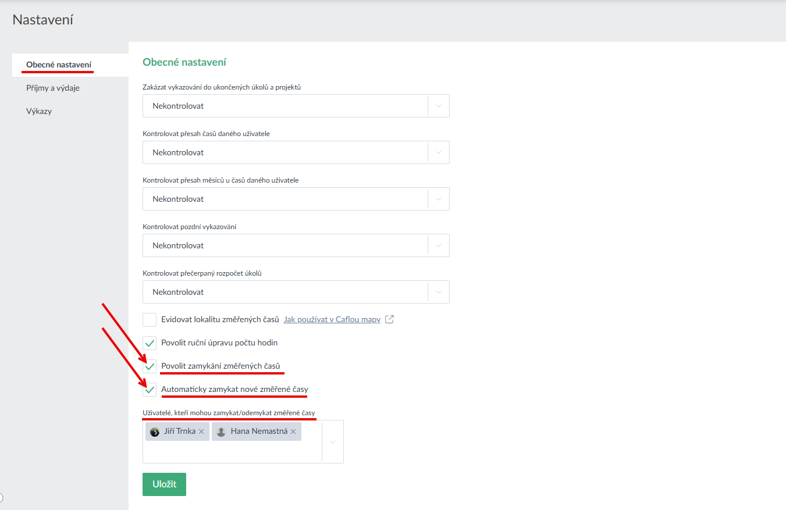Switch to 'Příjmy a výdaje' settings tab
Screen dimensions: 786x510
pos(53,88)
